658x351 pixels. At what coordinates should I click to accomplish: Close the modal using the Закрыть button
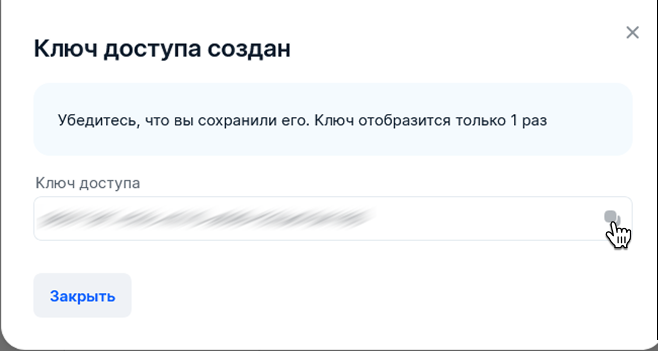click(x=83, y=296)
